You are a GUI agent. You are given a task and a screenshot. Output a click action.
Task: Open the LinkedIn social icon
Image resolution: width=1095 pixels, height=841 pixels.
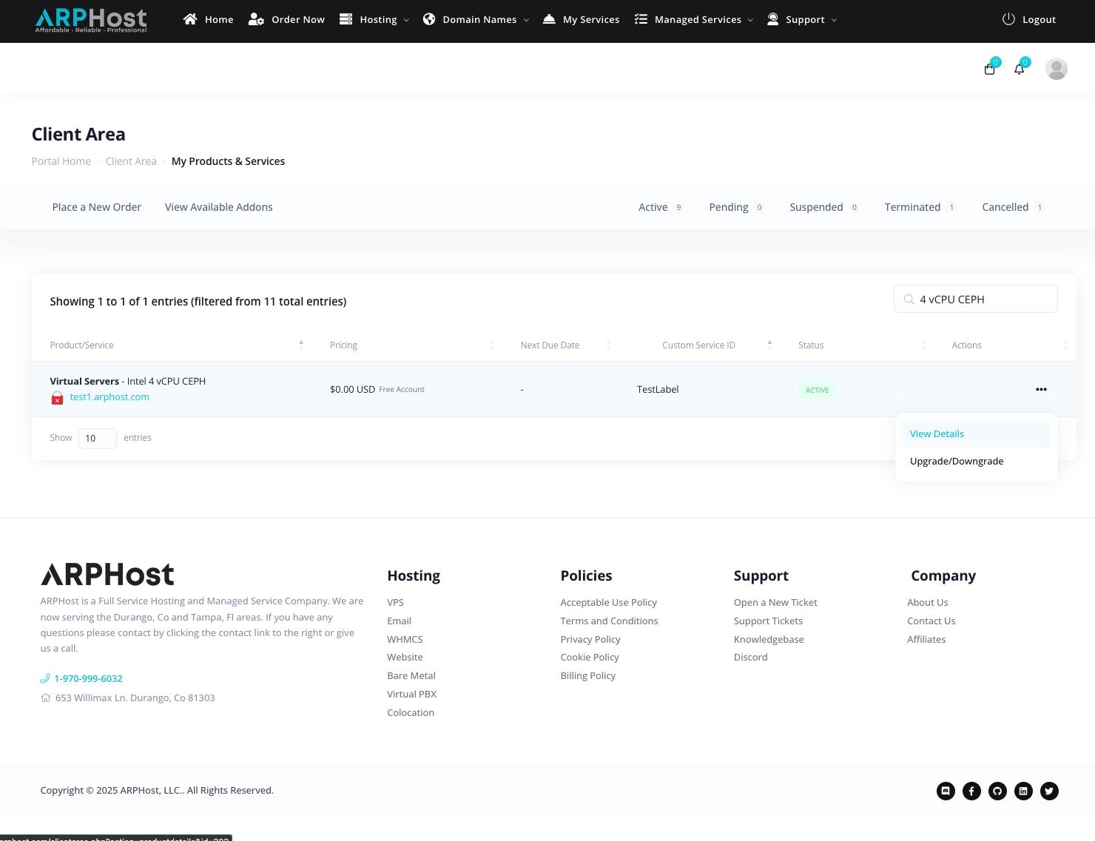tap(1023, 791)
